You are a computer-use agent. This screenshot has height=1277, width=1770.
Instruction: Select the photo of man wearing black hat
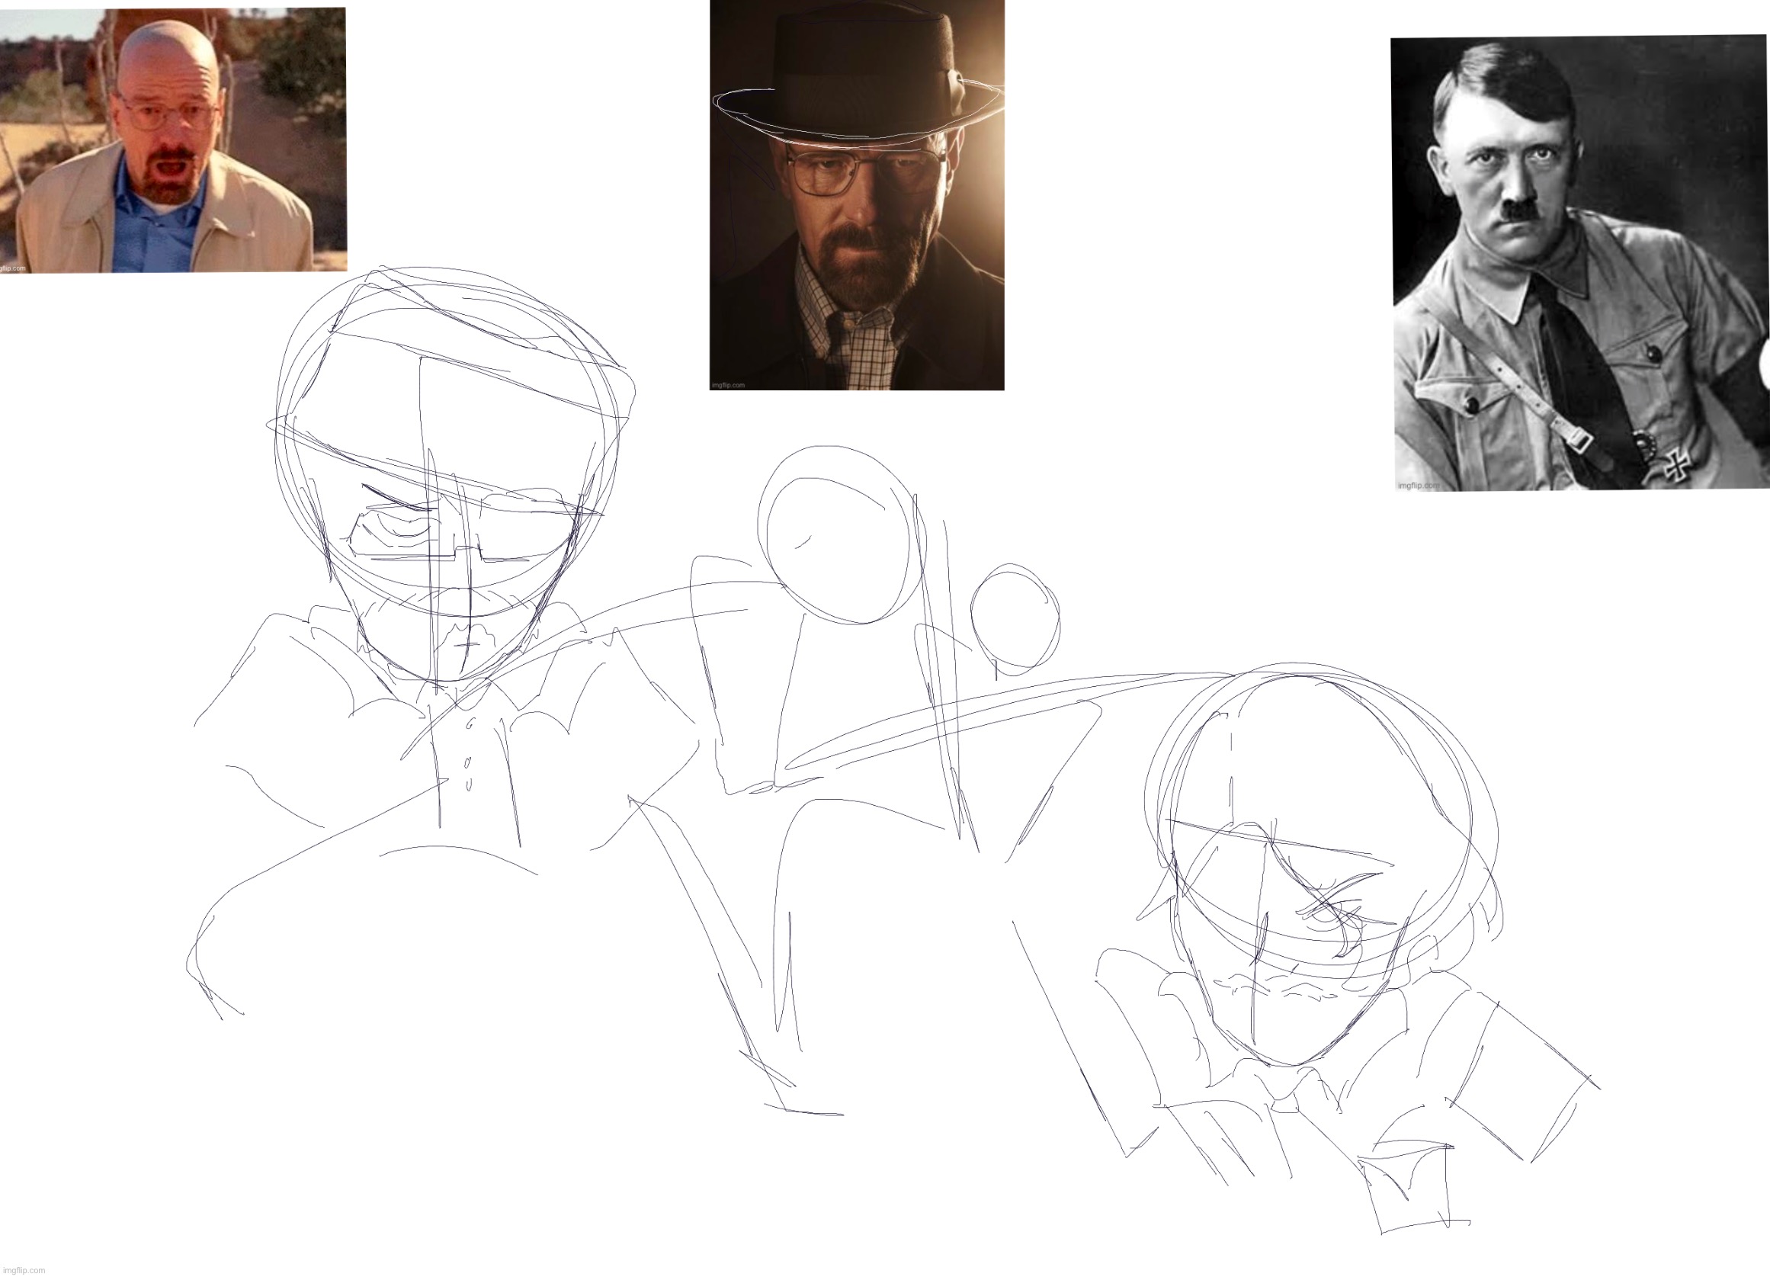(857, 195)
